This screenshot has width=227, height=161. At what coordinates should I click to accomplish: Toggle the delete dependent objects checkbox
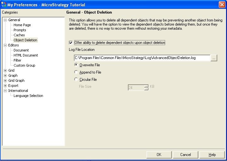[71, 43]
